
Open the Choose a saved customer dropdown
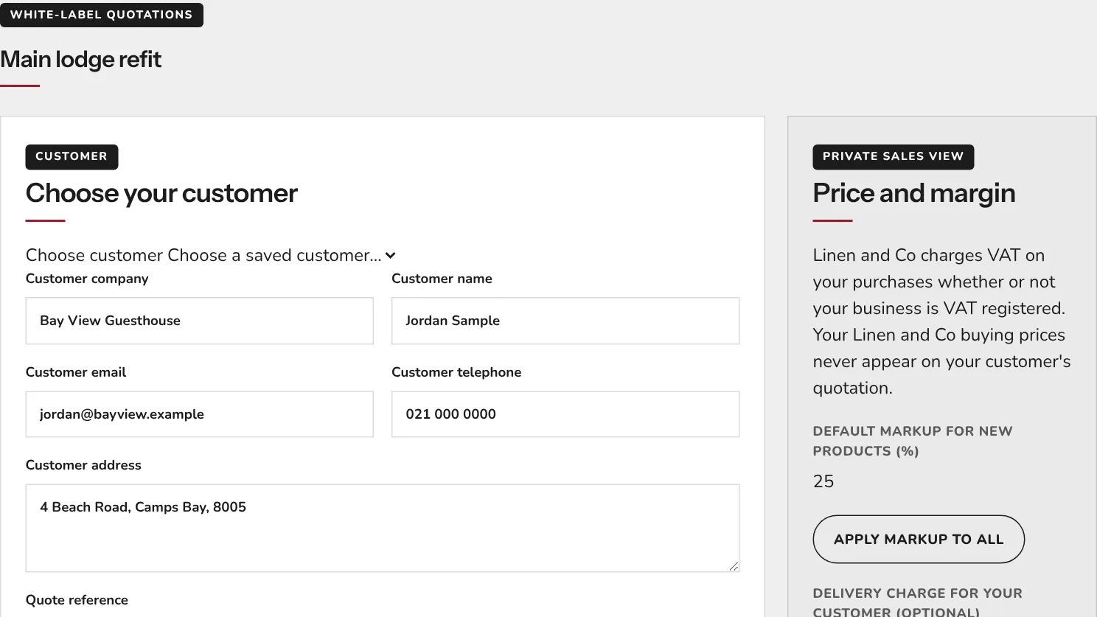click(282, 255)
